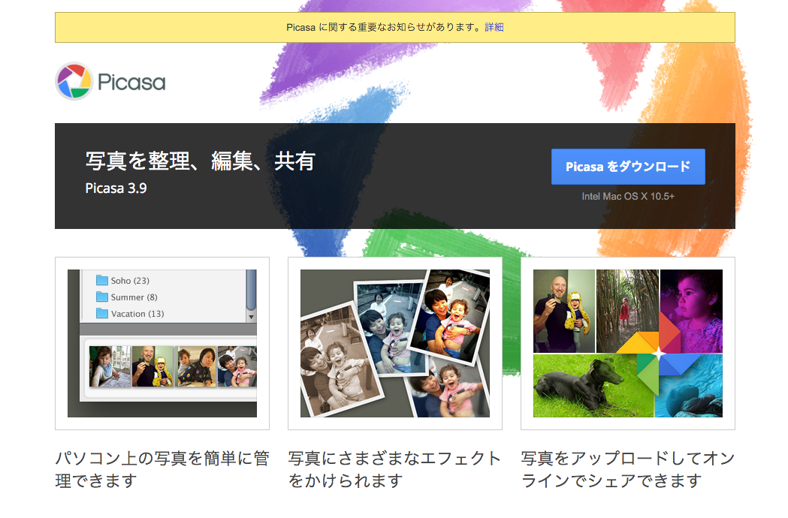Screen dimensions: 788x518
Task: Open the photo effects collage image
Action: [395, 343]
